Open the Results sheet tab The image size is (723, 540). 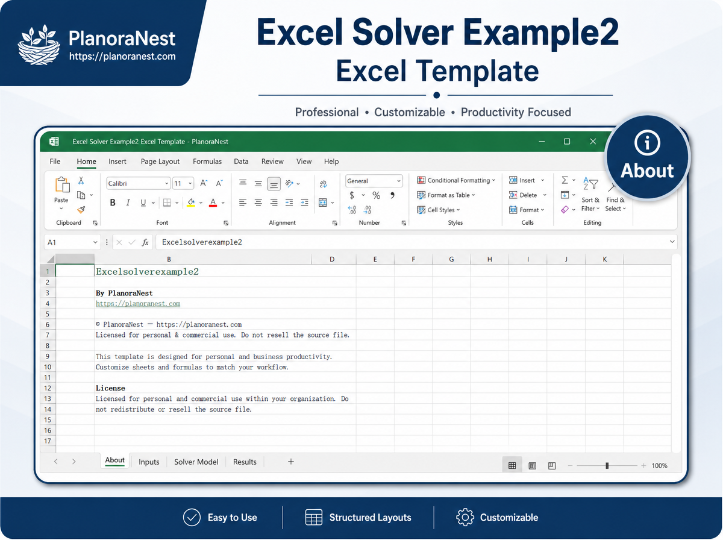point(245,462)
